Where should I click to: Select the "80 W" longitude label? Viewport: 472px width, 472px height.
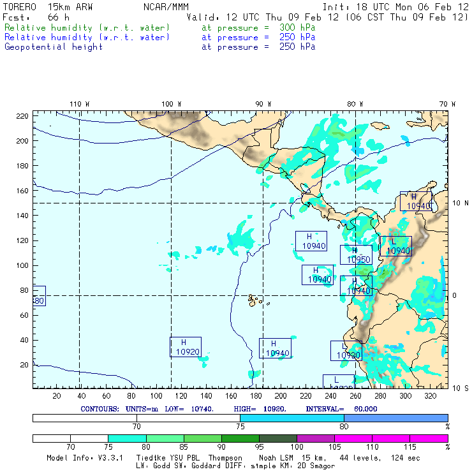pyautogui.click(x=355, y=104)
